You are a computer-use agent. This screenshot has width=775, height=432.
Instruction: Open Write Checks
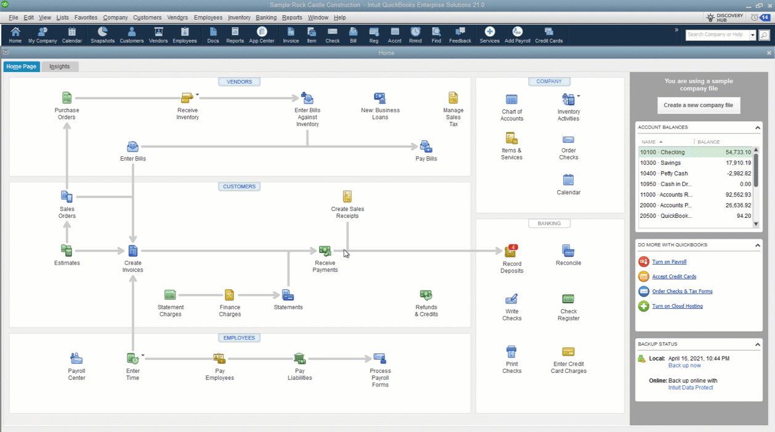click(x=512, y=298)
